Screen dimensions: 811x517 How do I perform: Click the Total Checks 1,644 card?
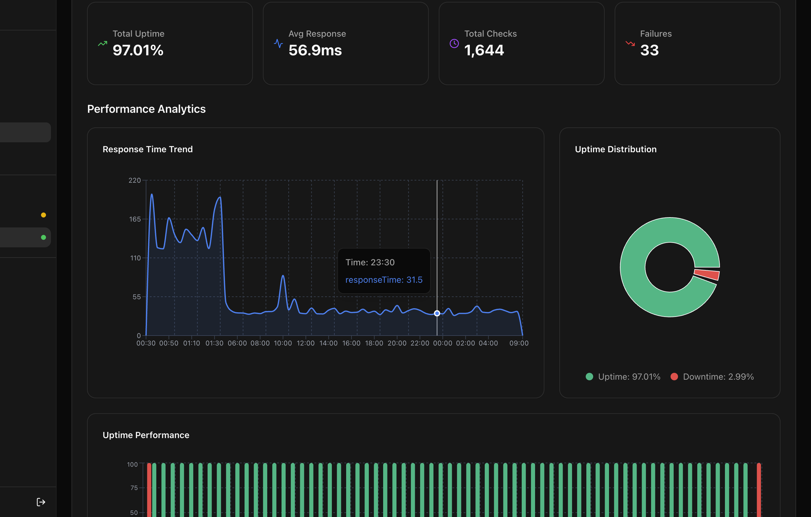521,43
